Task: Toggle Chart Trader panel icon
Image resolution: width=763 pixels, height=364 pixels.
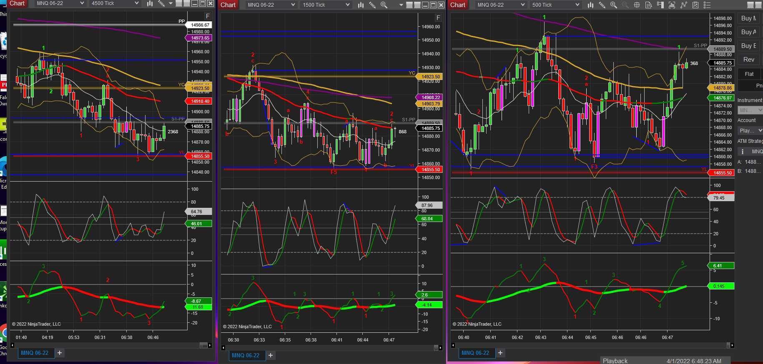Action: click(x=660, y=5)
